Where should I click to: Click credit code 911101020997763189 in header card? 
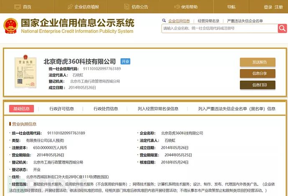(x=102, y=69)
